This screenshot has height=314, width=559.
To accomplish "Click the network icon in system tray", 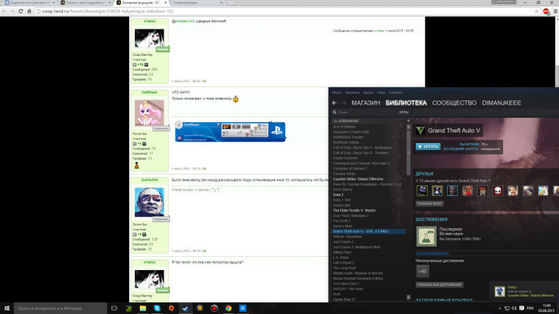I will [x=507, y=308].
